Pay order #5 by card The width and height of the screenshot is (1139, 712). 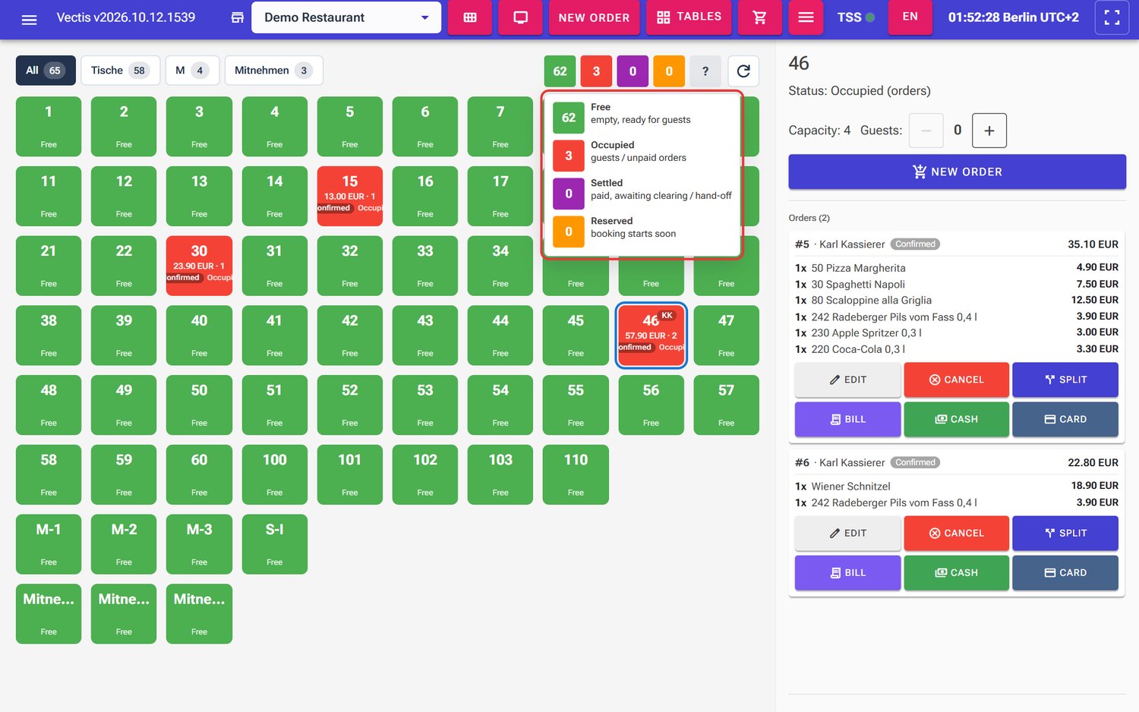coord(1065,419)
